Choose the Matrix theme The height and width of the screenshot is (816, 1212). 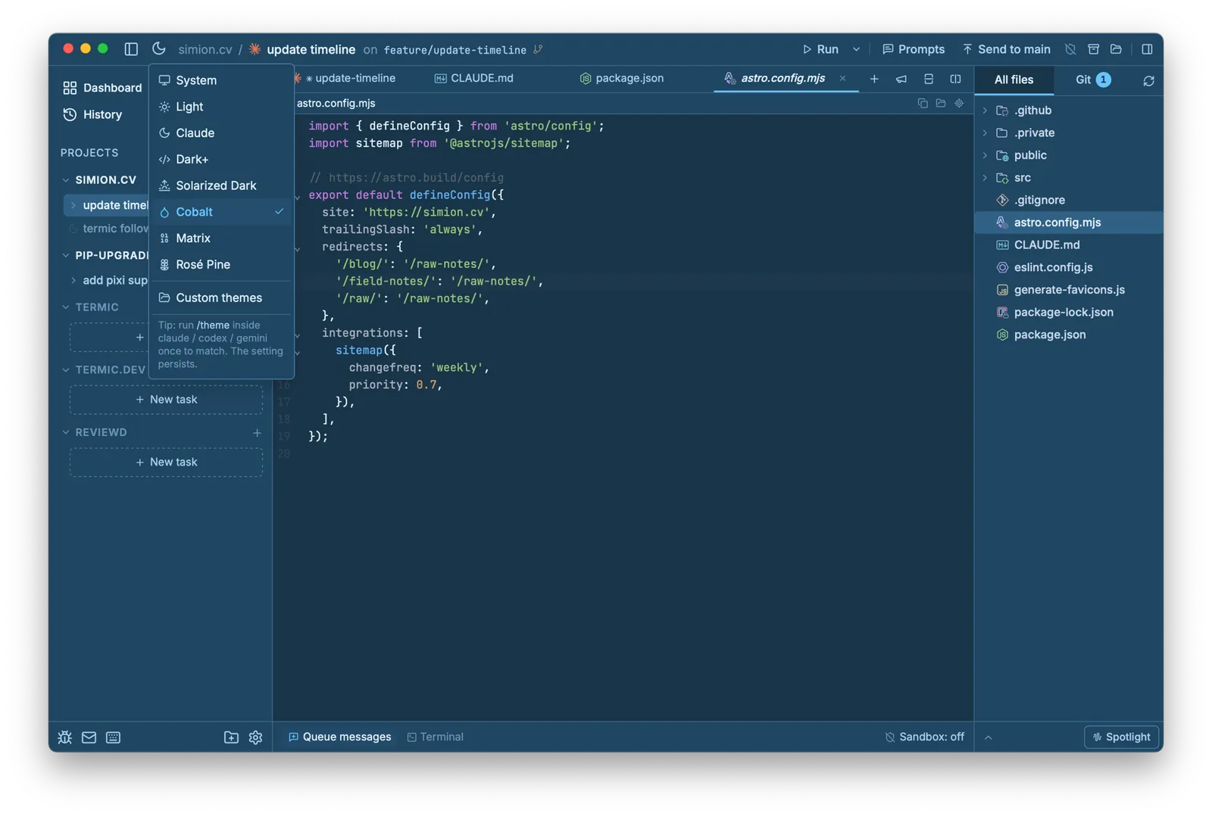click(x=221, y=238)
